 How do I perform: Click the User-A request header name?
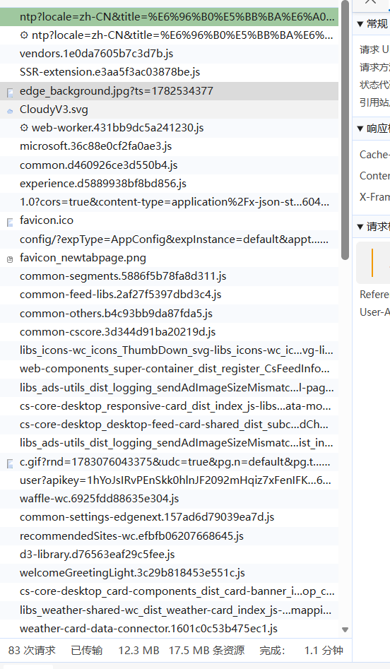[374, 312]
